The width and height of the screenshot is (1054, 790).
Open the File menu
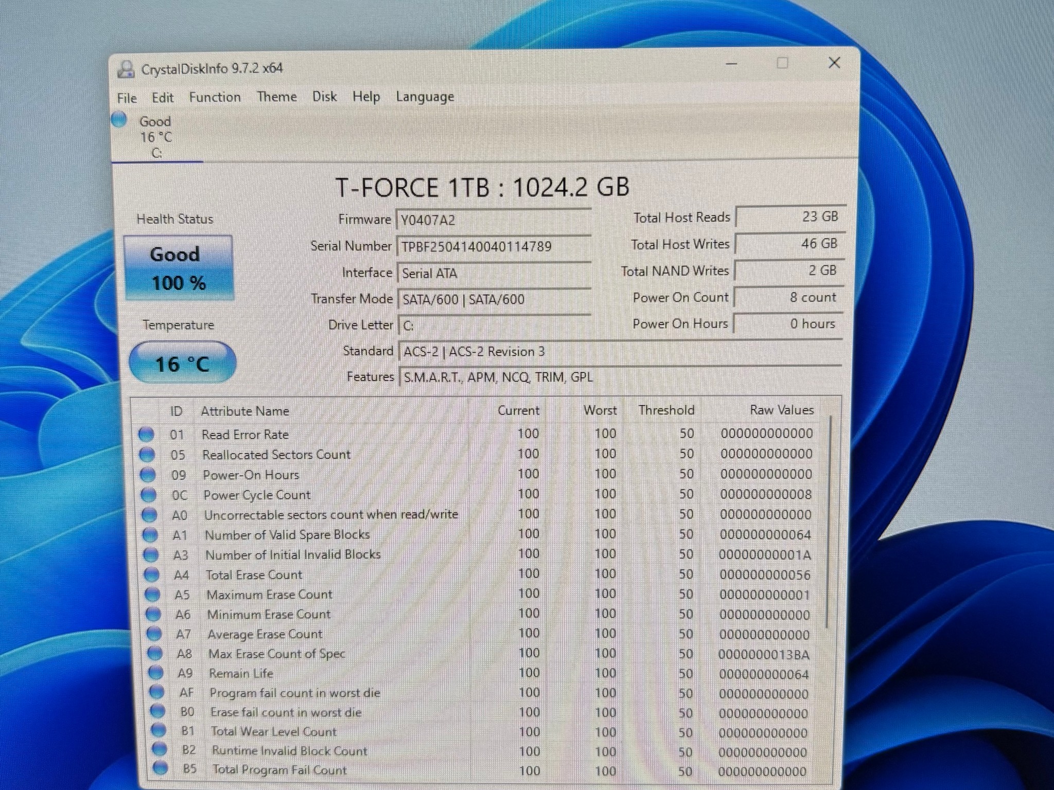(x=127, y=98)
